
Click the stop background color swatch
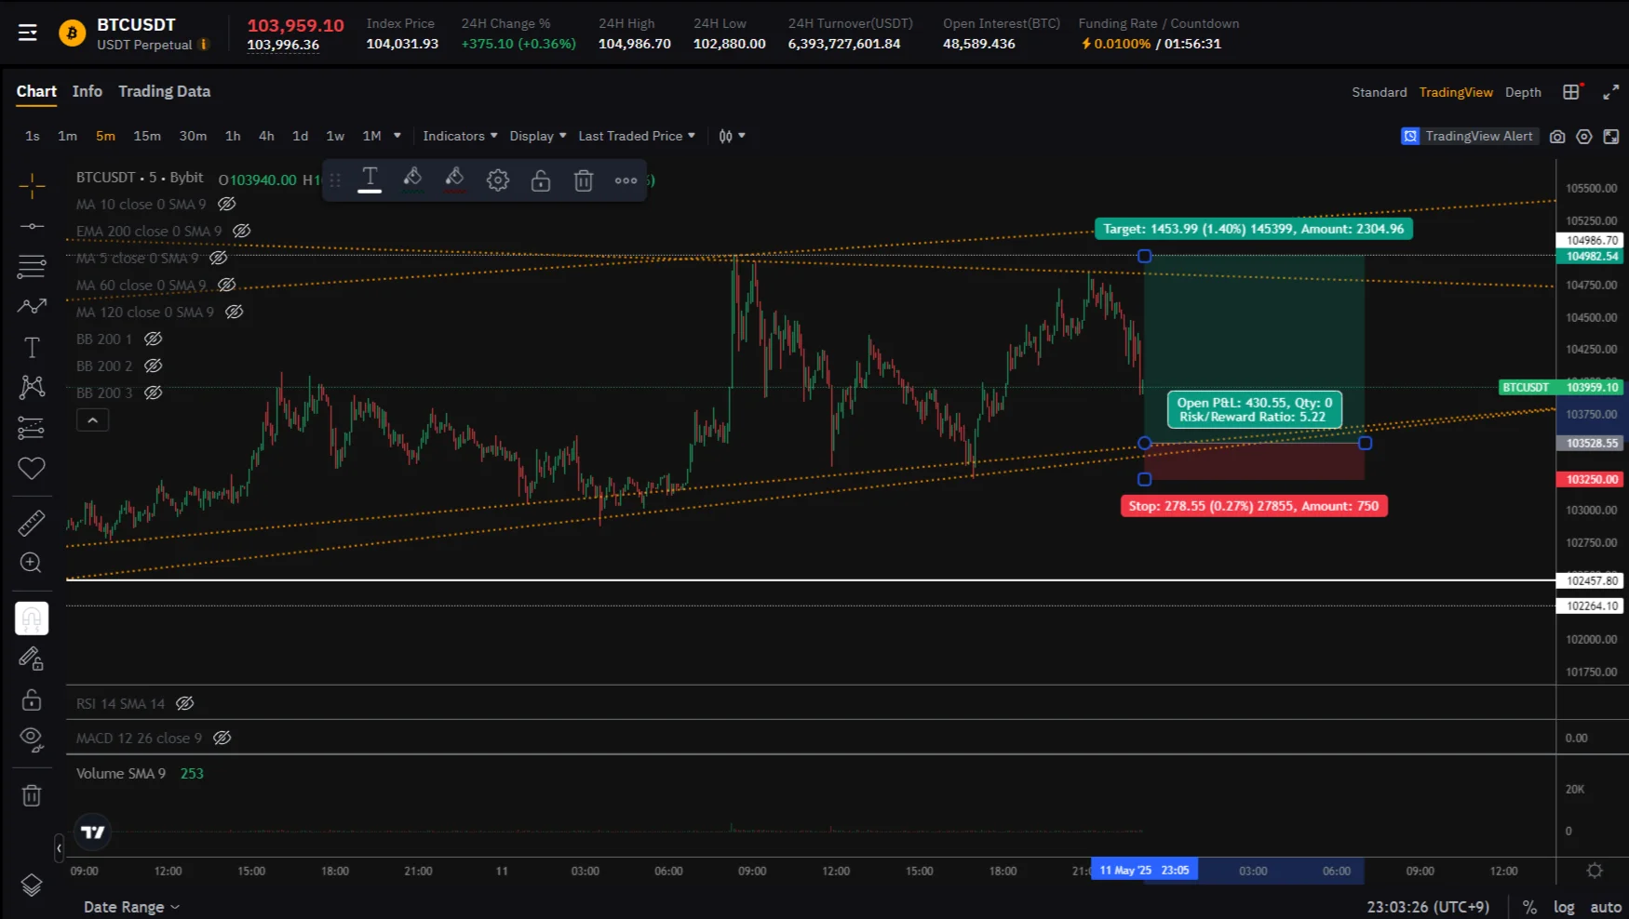tap(455, 180)
